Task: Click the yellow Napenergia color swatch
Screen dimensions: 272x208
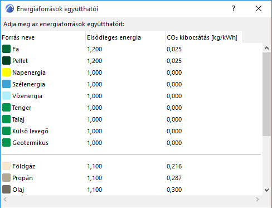Action: point(6,72)
